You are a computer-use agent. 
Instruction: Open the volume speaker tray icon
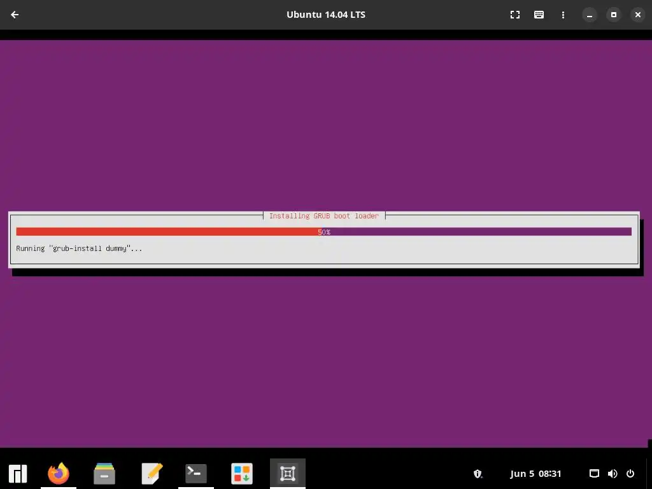(612, 474)
